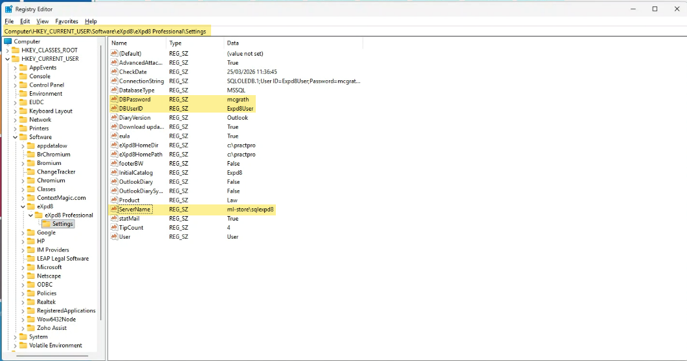Open the Favorites menu
The height and width of the screenshot is (361, 687).
[66, 21]
